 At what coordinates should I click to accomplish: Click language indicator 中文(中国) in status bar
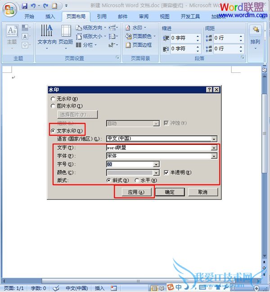[x=76, y=288]
